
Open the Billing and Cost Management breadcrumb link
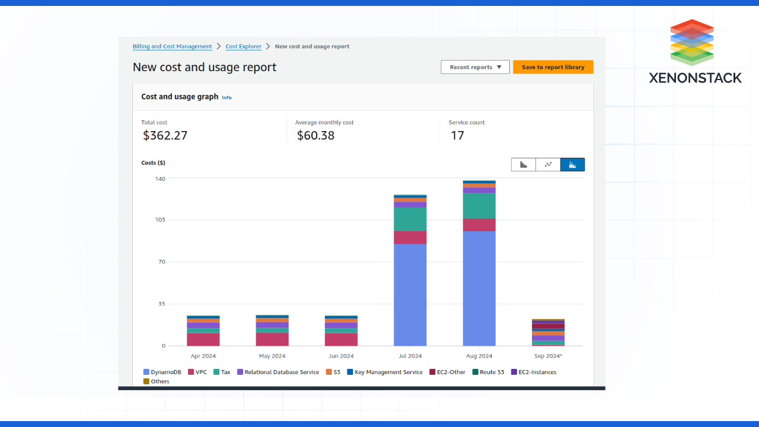click(x=172, y=46)
